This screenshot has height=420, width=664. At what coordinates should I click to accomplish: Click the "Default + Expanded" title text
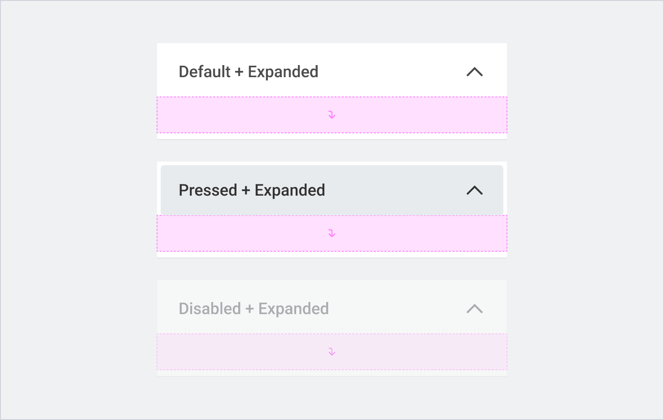pos(248,72)
